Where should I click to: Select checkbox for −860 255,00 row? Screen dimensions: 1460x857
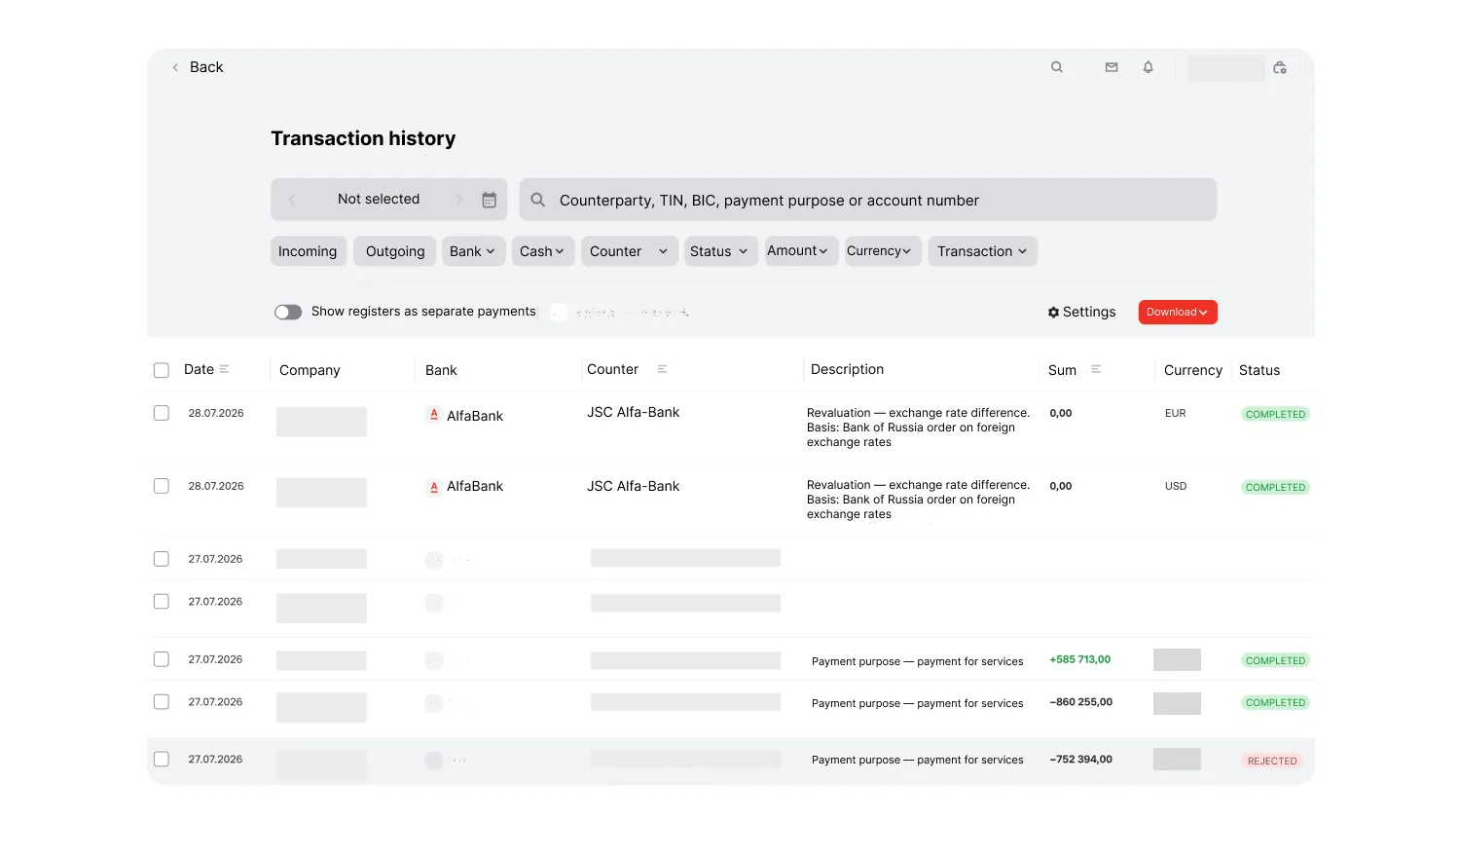click(x=162, y=702)
